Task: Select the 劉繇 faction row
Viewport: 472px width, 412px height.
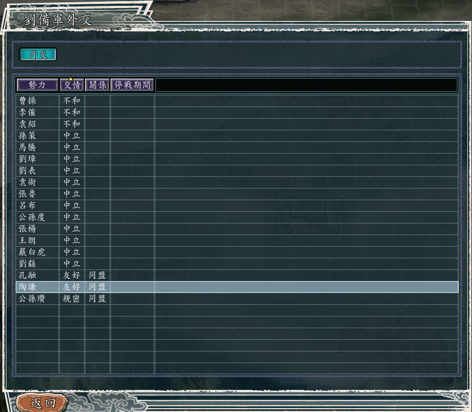Action: [237, 264]
